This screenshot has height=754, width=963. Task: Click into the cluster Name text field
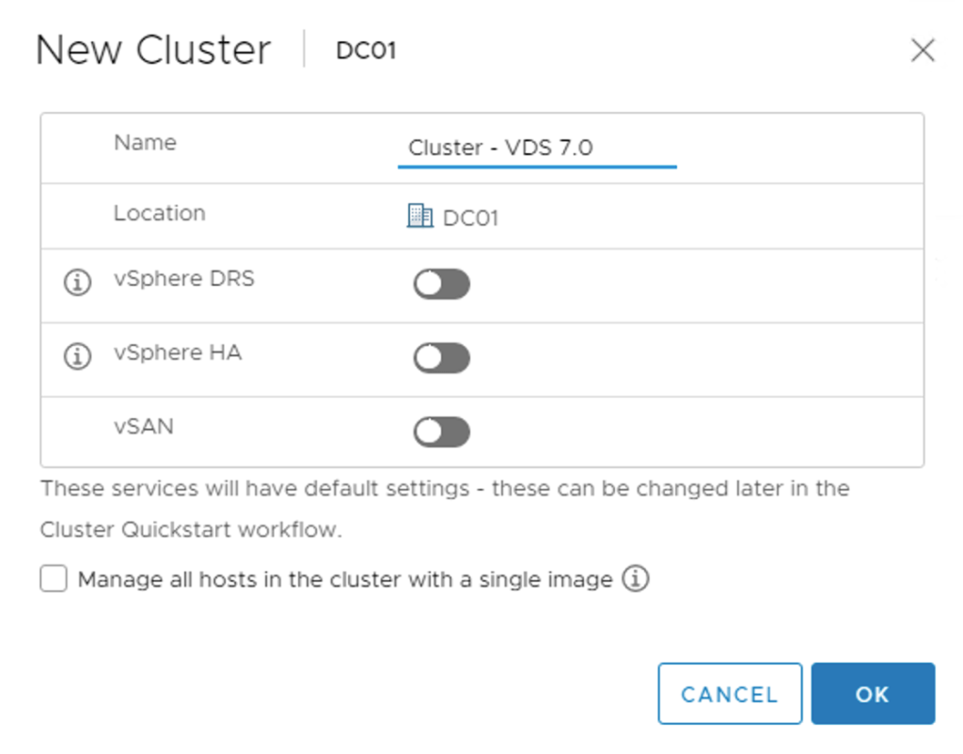(x=536, y=149)
